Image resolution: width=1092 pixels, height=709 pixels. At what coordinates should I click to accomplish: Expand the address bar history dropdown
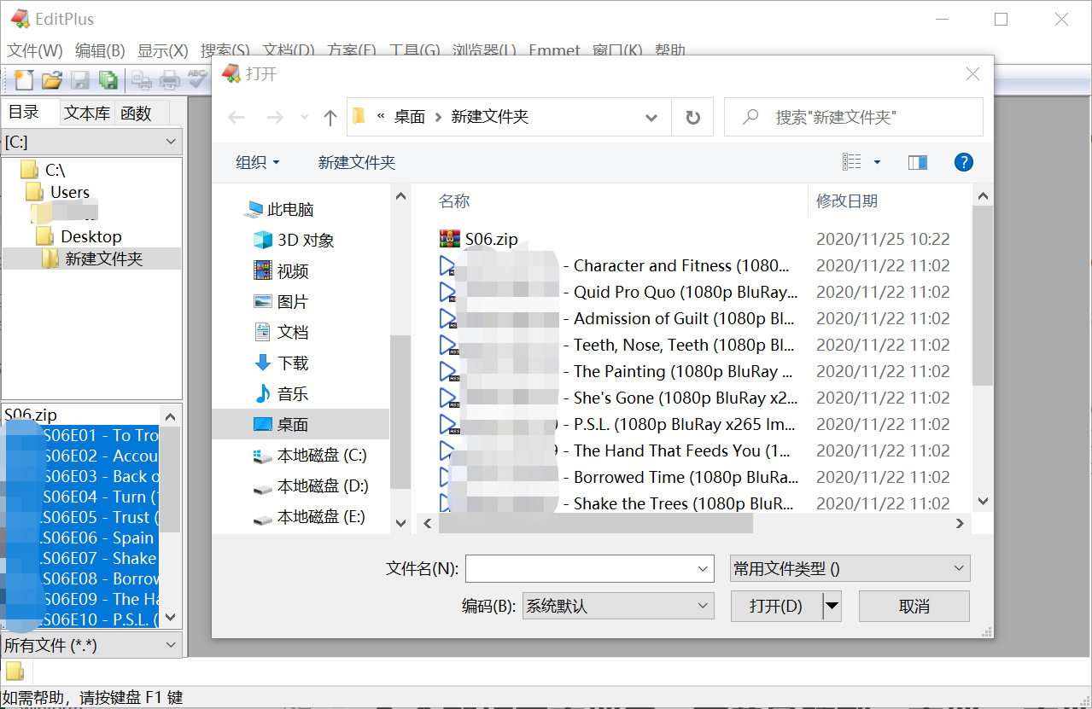651,117
